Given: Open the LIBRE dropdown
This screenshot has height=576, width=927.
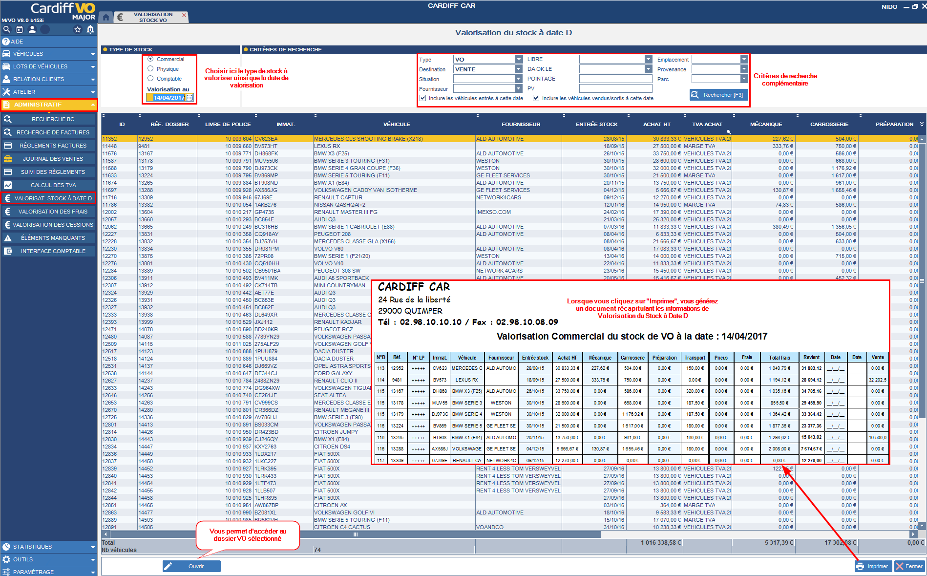Looking at the screenshot, I should [649, 60].
